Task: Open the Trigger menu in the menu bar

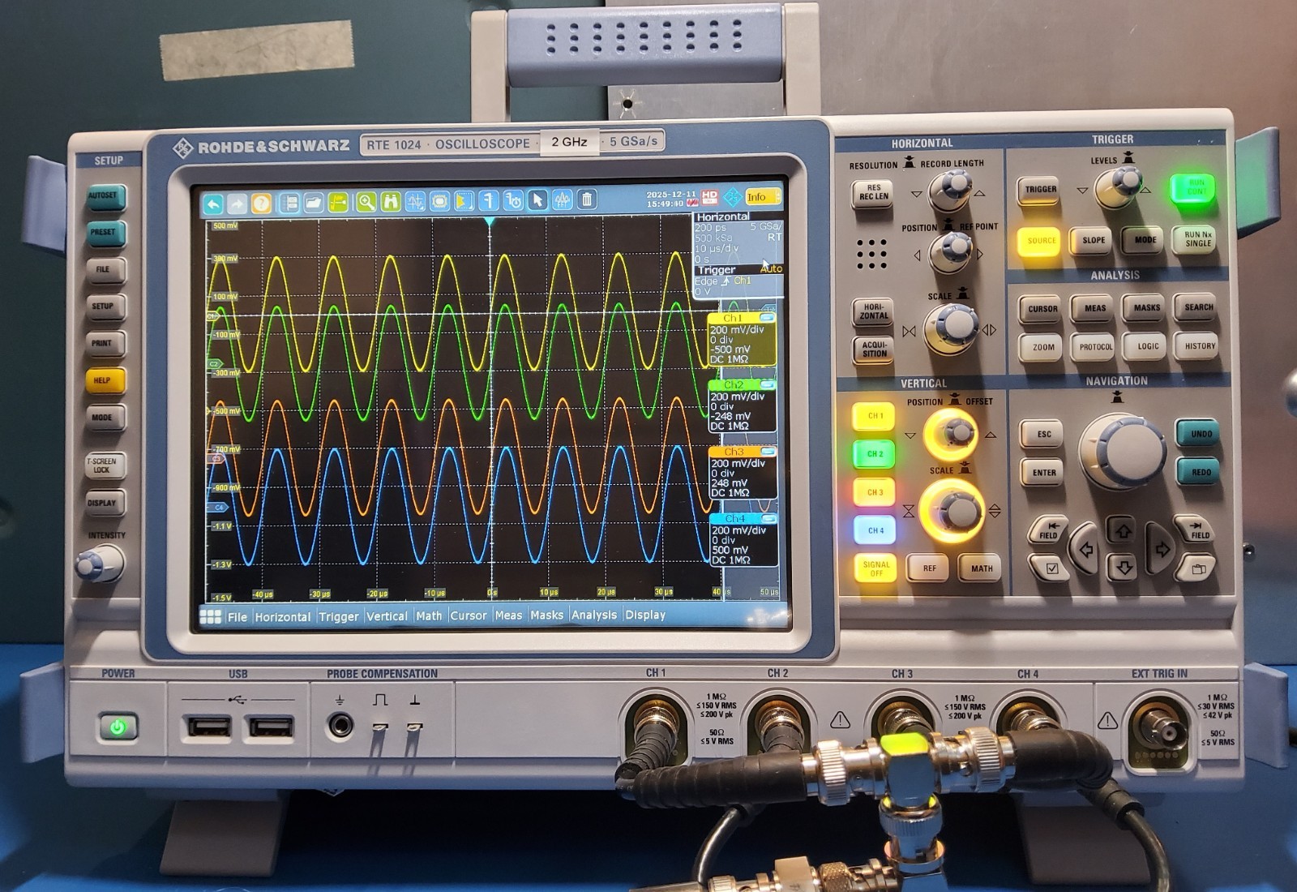Action: pos(339,617)
